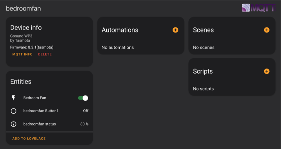Image resolution: width=281 pixels, height=149 pixels.
Task: Click the No automations text
Action: tap(118, 47)
